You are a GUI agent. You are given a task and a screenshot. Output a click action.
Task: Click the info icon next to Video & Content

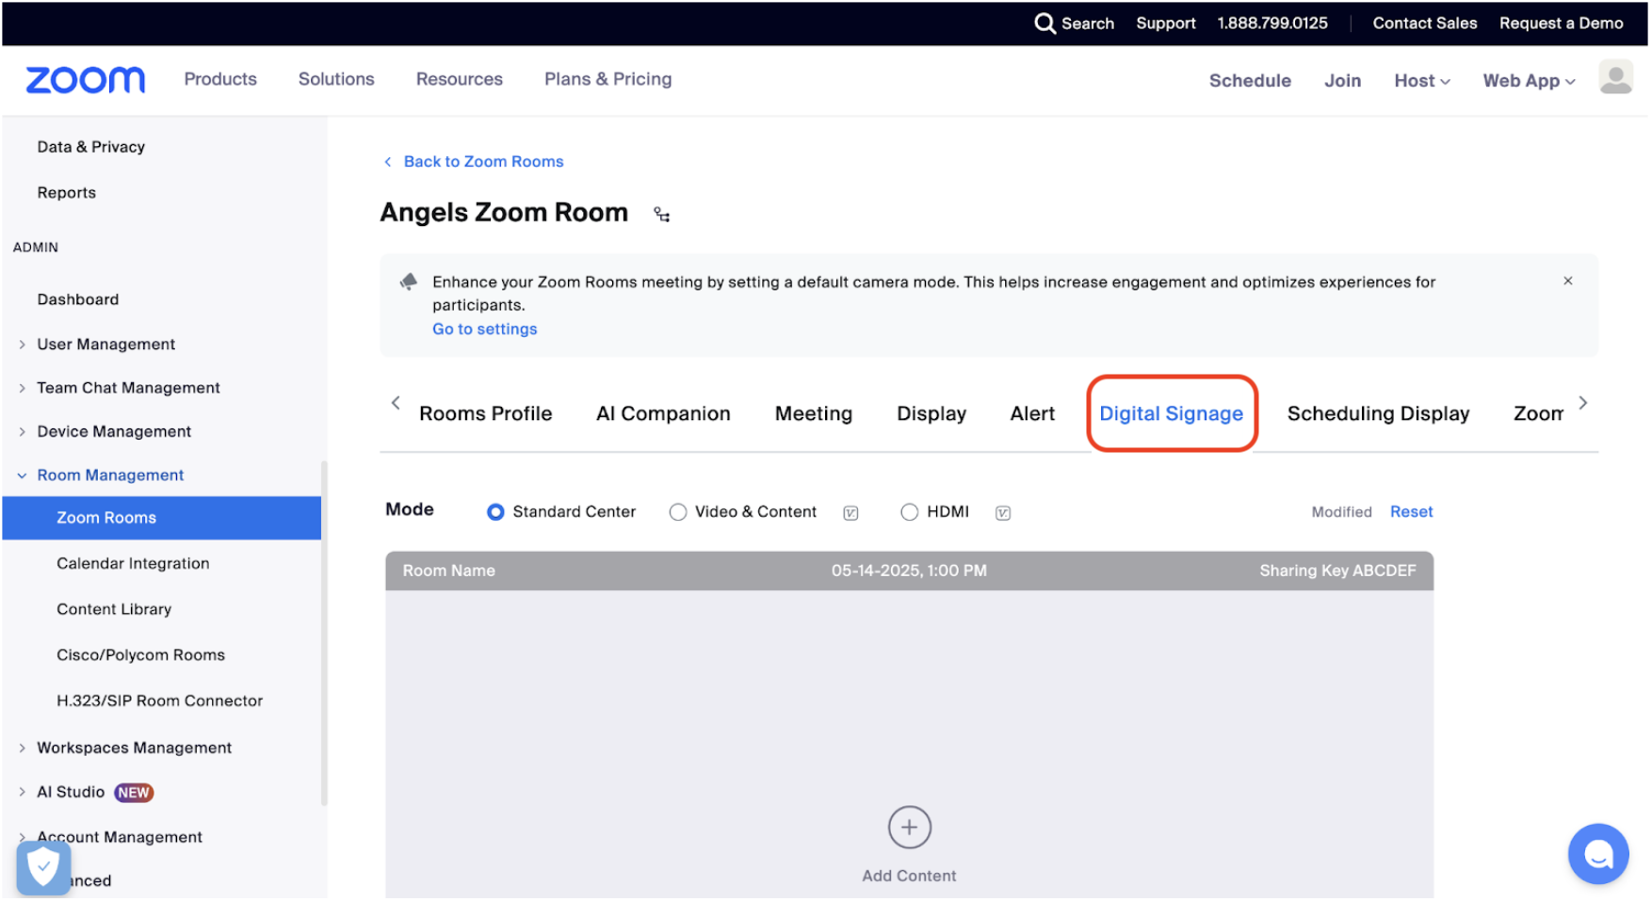[x=850, y=513]
